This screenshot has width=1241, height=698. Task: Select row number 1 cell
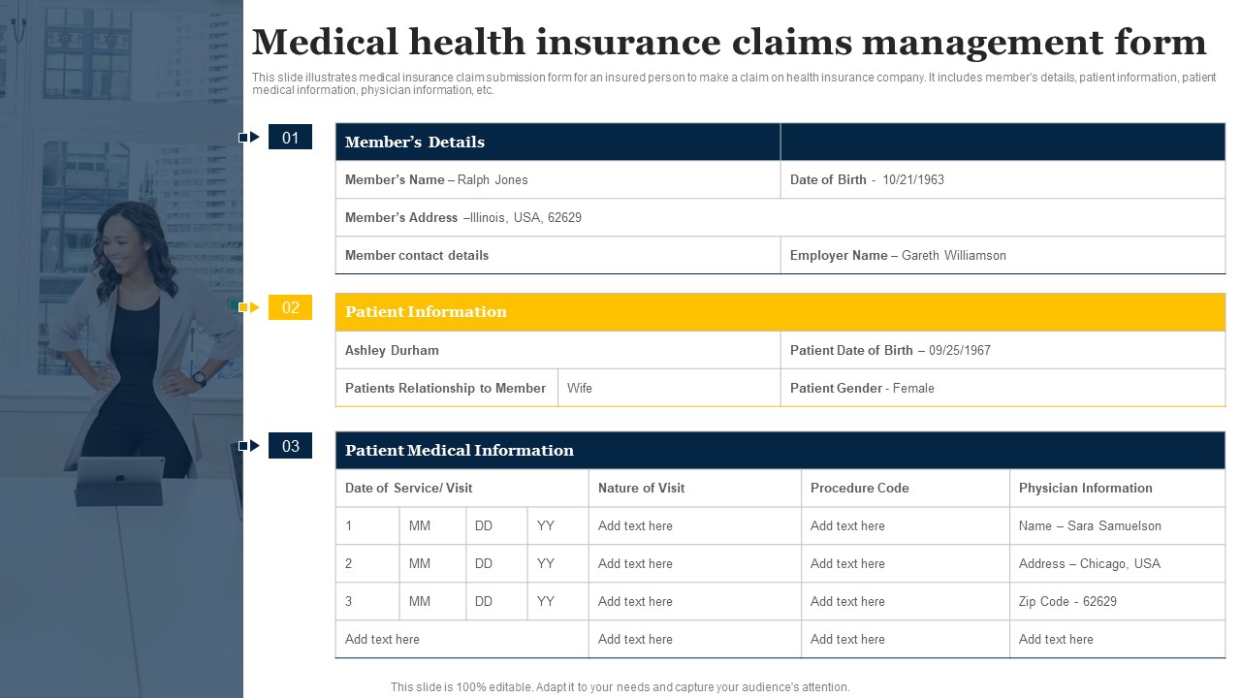pyautogui.click(x=367, y=525)
